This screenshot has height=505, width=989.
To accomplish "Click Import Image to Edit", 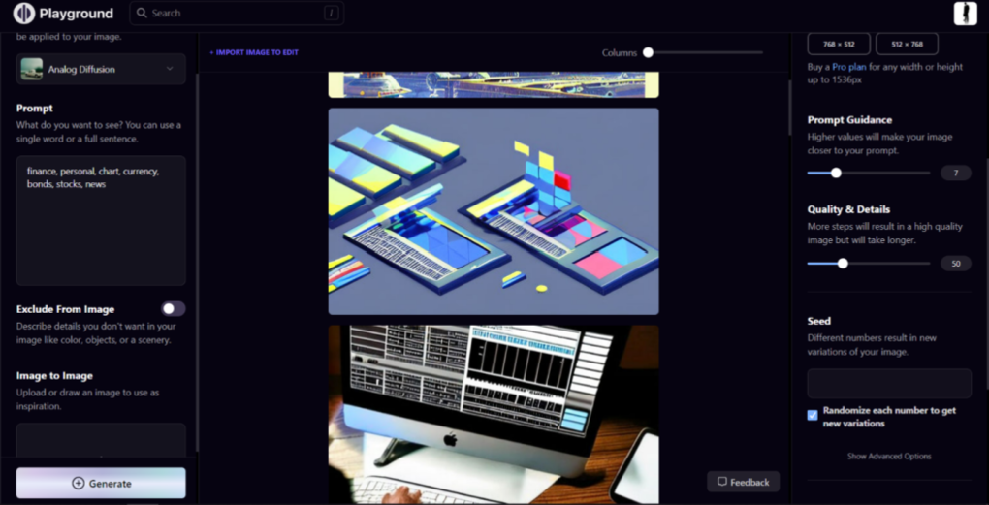I will point(254,52).
